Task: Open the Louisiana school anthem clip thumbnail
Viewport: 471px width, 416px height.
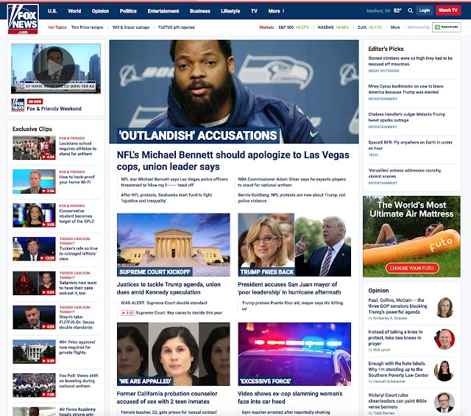Action: (x=34, y=147)
